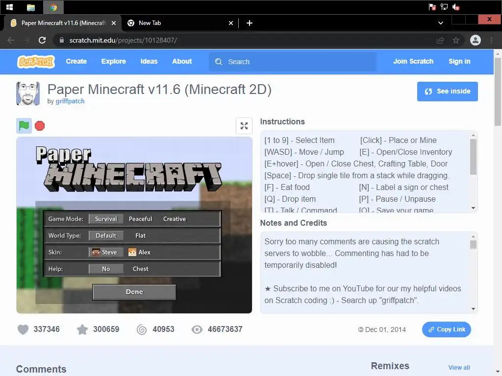Select Flat world type

pos(140,235)
